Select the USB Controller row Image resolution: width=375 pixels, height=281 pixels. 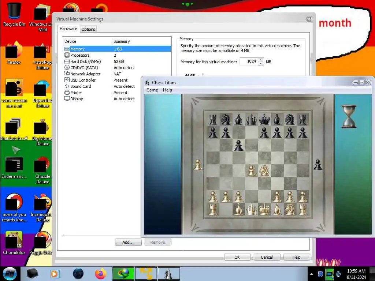[x=103, y=80]
